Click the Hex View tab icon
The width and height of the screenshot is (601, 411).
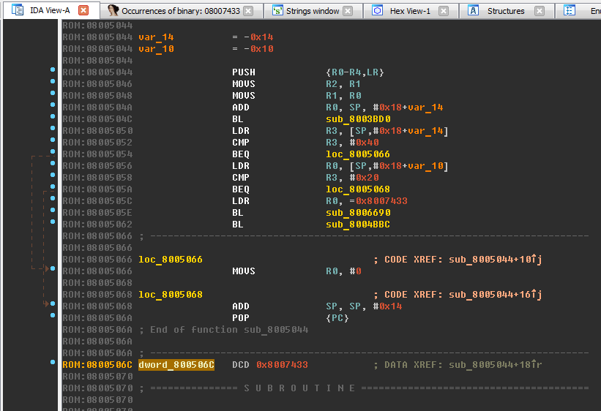pos(377,11)
